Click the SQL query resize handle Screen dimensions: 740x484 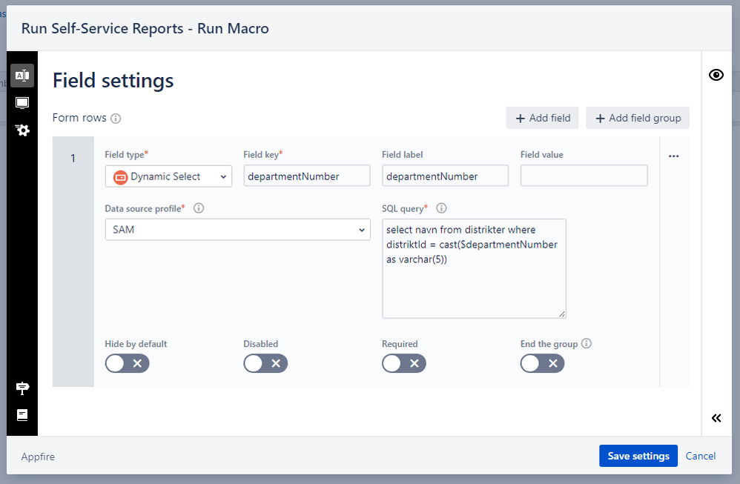tap(561, 314)
